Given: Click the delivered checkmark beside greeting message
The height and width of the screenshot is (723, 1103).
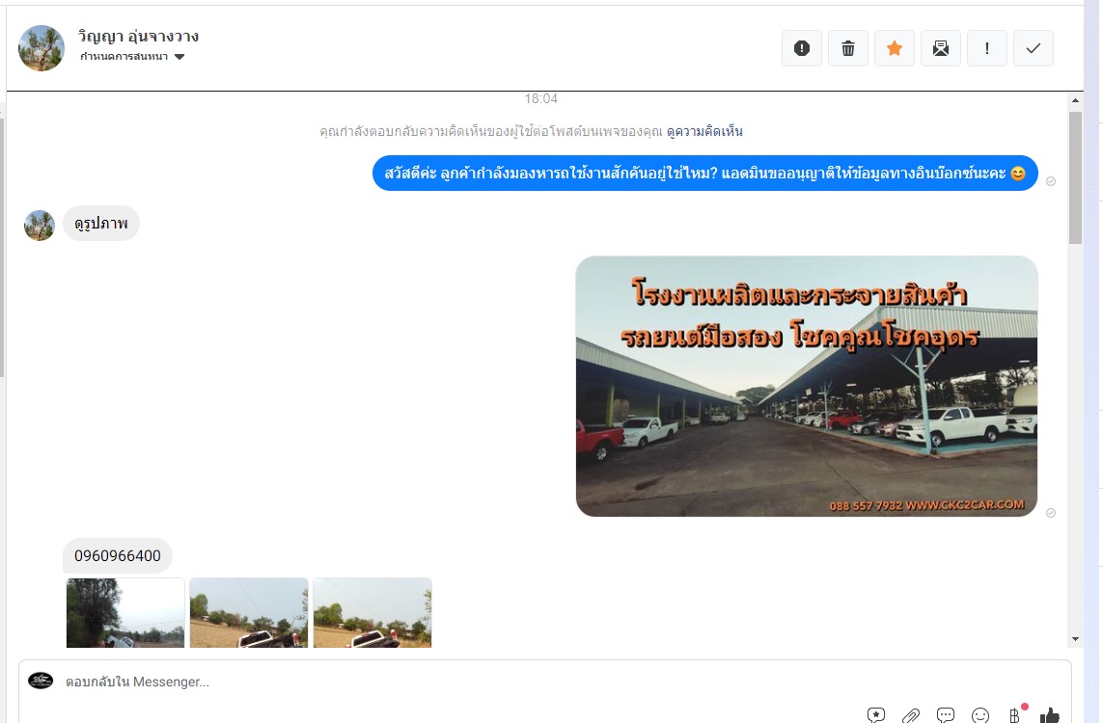Looking at the screenshot, I should click(1051, 181).
